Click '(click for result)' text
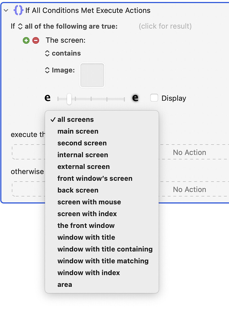229x311 pixels. (x=165, y=26)
